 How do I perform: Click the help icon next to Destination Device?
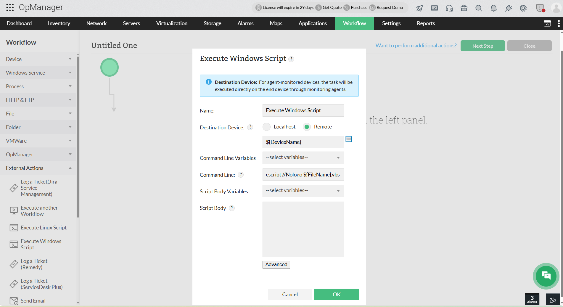[x=250, y=127]
